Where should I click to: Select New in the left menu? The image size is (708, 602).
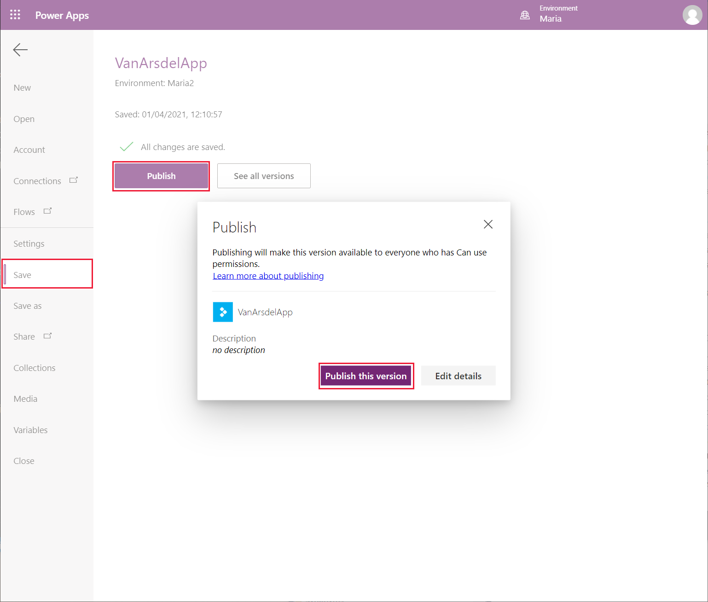click(x=22, y=88)
